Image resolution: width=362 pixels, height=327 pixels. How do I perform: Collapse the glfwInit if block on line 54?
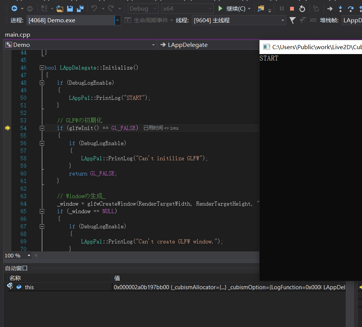click(x=42, y=129)
